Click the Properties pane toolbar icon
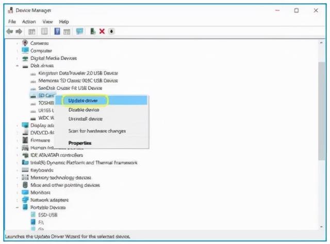 (44, 31)
